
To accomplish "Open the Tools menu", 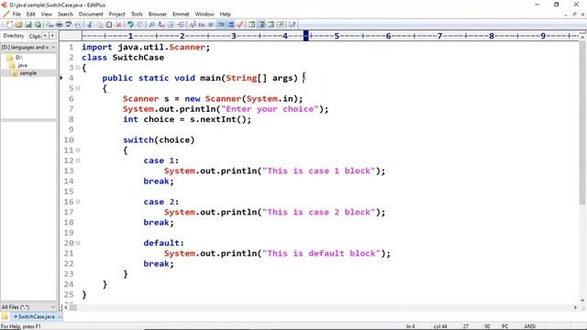I will pos(137,15).
